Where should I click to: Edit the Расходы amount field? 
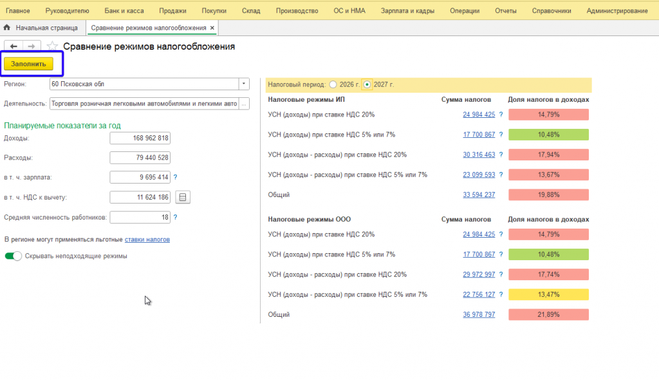(140, 157)
